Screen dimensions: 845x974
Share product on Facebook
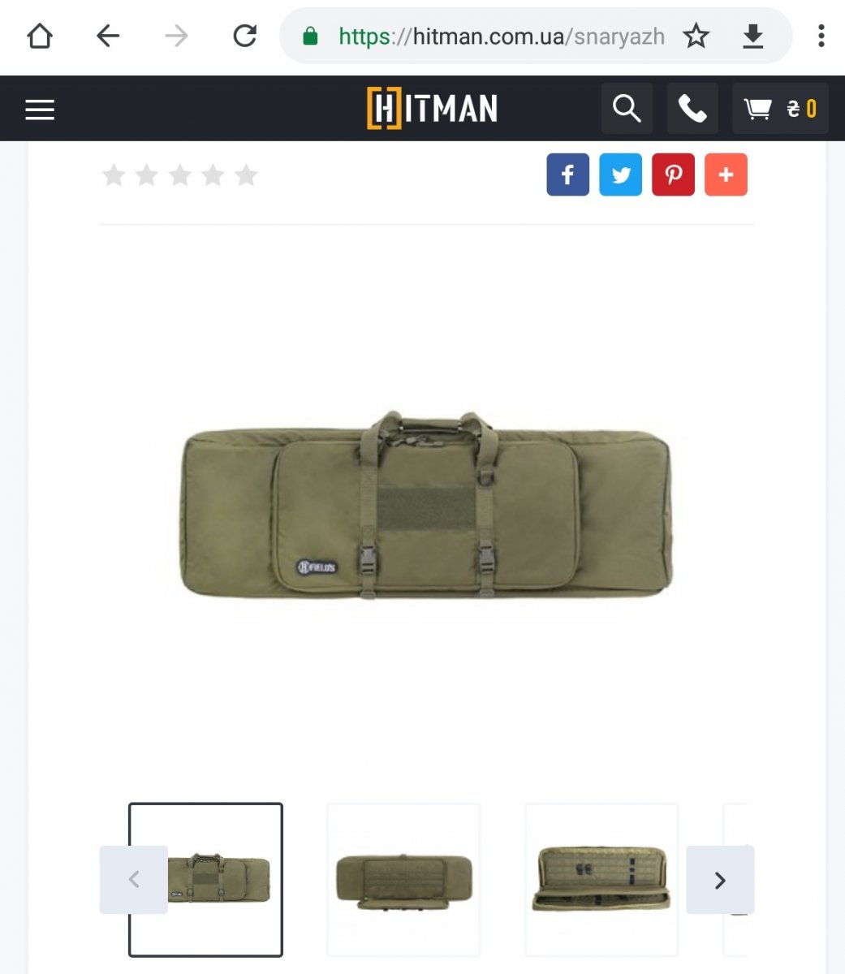pyautogui.click(x=568, y=175)
